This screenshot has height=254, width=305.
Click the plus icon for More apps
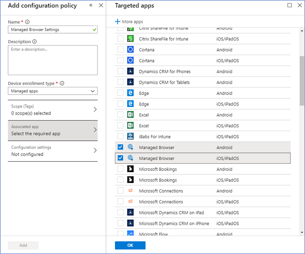click(118, 21)
